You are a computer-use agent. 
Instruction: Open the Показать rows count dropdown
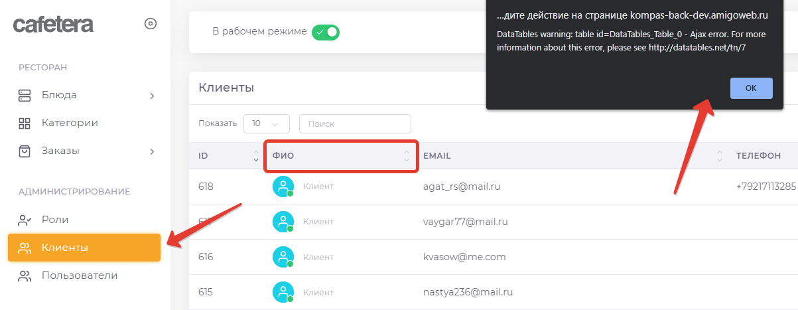tap(267, 123)
